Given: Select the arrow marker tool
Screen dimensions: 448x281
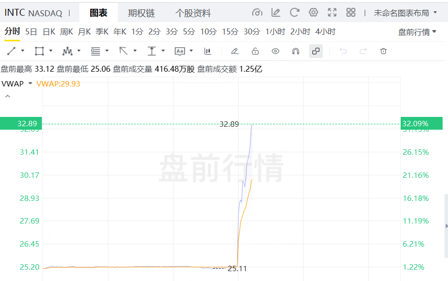Looking at the screenshot, I should (123, 51).
